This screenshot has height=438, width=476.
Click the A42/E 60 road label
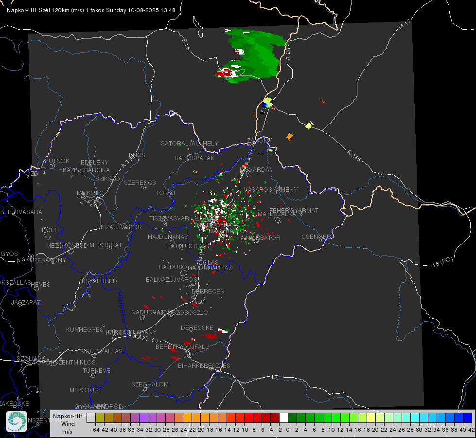tap(146, 338)
